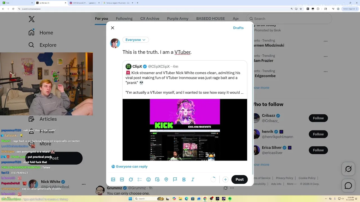Viewport: 360px width, 202px height.
Task: Open Cookie Policy link
Action: (x=307, y=178)
